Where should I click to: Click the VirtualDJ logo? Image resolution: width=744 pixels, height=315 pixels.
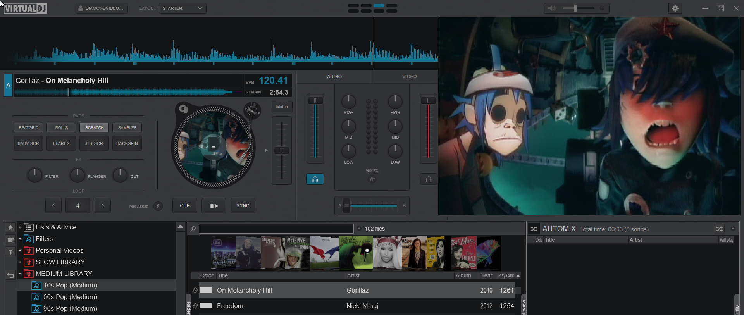26,8
